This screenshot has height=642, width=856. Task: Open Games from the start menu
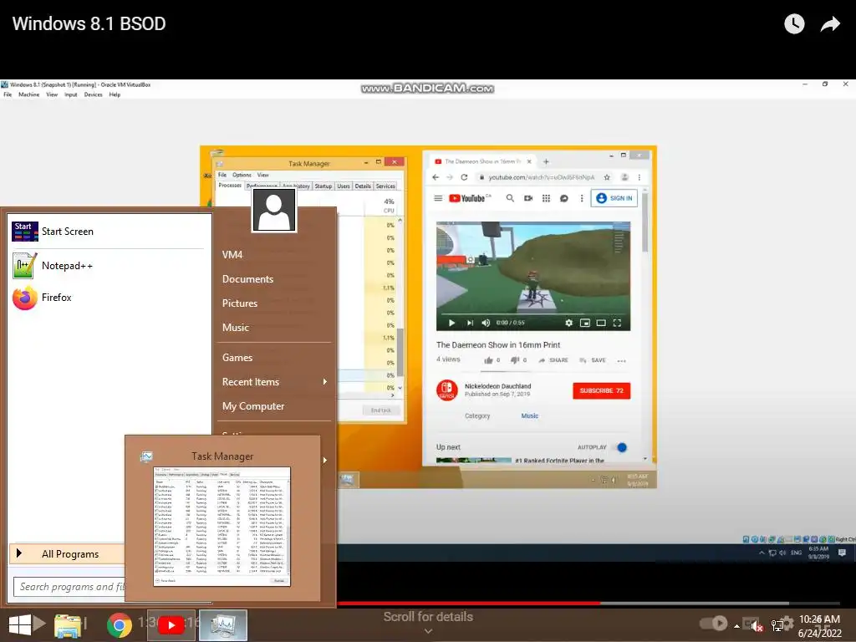[x=237, y=358]
